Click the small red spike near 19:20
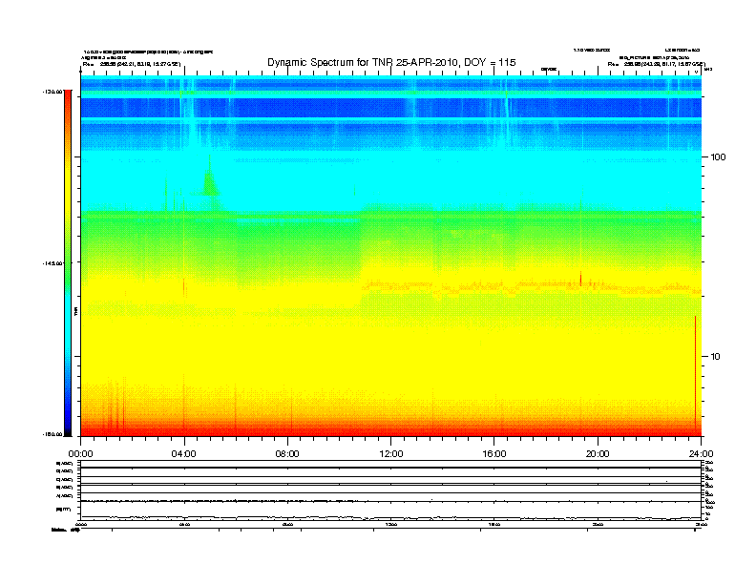This screenshot has width=756, height=584. (580, 279)
